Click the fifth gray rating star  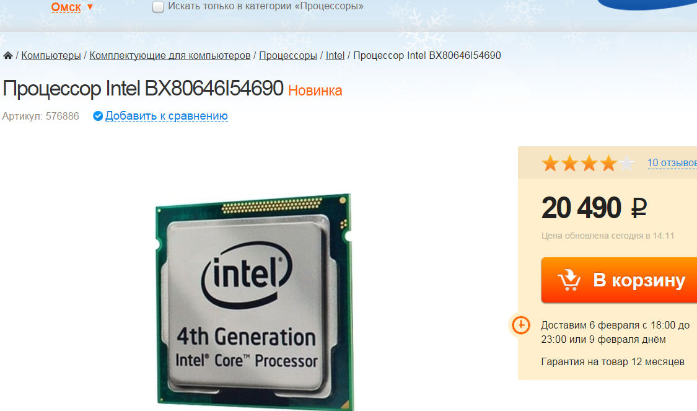point(627,163)
